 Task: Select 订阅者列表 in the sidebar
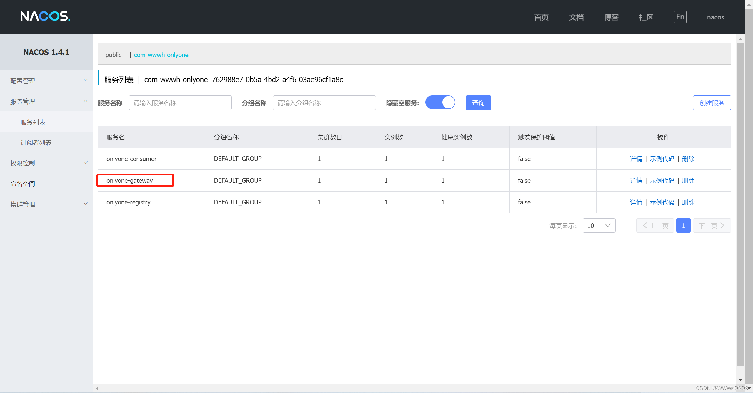coord(46,142)
